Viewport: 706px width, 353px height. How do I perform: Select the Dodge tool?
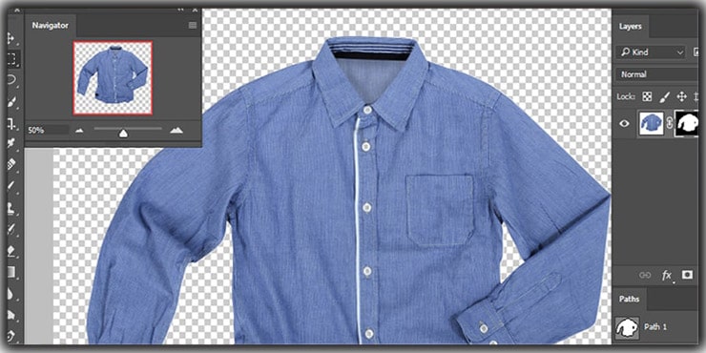(x=11, y=314)
